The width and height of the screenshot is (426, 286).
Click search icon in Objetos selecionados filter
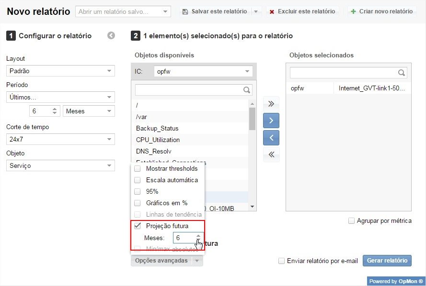coord(402,73)
